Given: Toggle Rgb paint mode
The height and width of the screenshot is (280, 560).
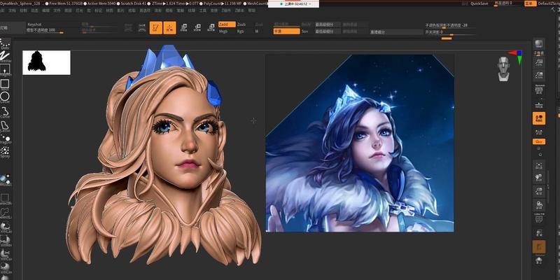Looking at the screenshot, I should [240, 31].
